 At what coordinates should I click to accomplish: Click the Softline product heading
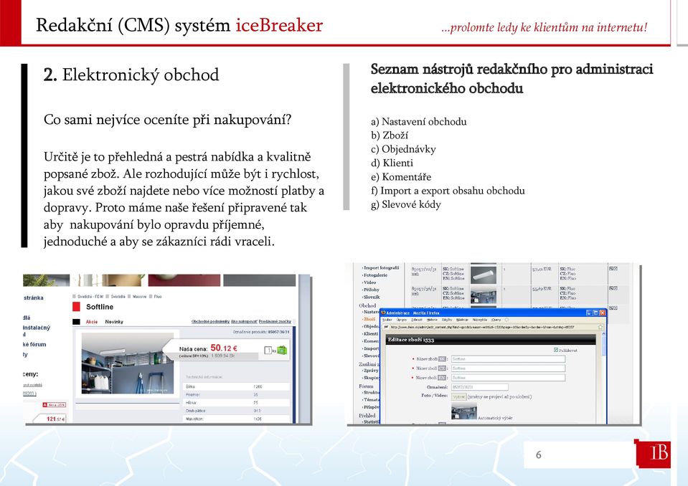(100, 307)
